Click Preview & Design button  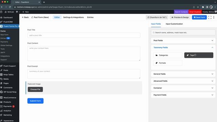coord(180,17)
